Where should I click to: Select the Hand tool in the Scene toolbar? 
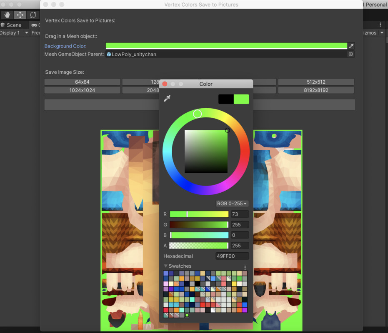(x=7, y=15)
